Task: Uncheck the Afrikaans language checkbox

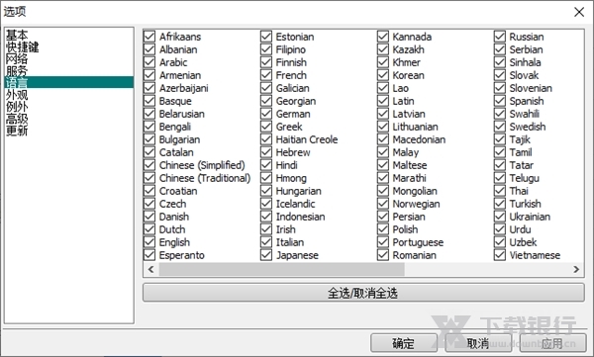Action: 149,37
